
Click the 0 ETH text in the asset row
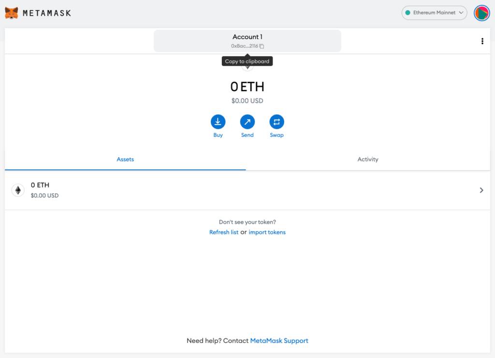(40, 185)
